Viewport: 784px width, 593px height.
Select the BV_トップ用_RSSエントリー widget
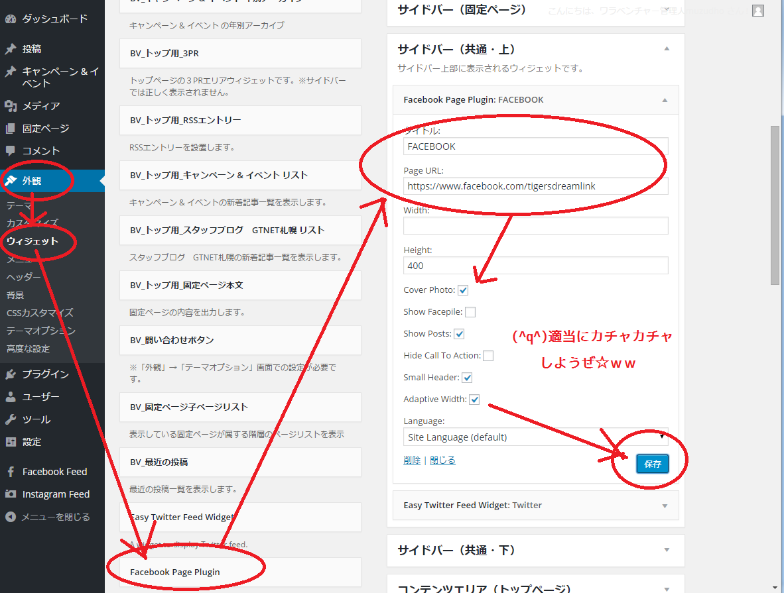[x=241, y=121]
